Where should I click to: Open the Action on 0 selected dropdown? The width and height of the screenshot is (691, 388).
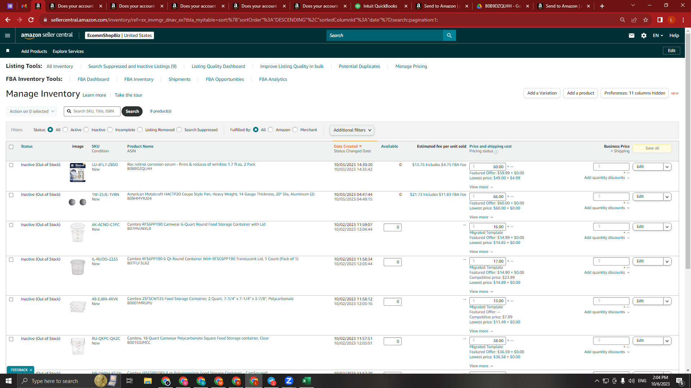point(32,111)
